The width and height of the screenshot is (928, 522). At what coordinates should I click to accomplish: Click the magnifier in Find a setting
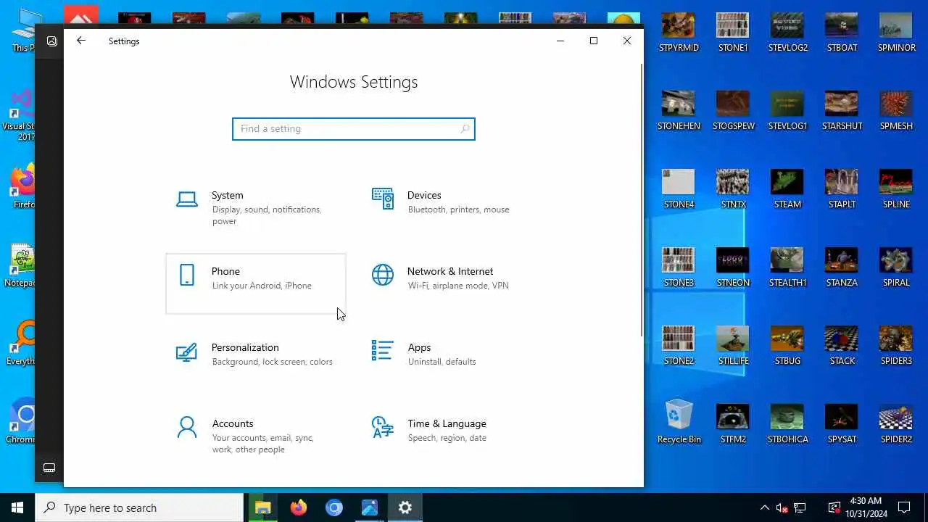465,129
